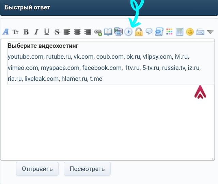Viewport: 218px width, 184px height.
Task: Toggle italic formatting
Action: pyautogui.click(x=36, y=32)
